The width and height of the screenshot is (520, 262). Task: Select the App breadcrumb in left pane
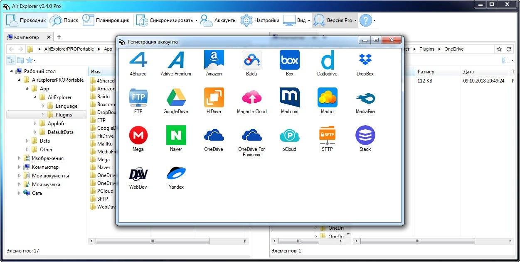[108, 49]
